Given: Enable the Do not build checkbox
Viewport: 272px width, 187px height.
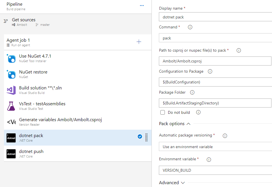Looking at the screenshot, I should (x=163, y=112).
